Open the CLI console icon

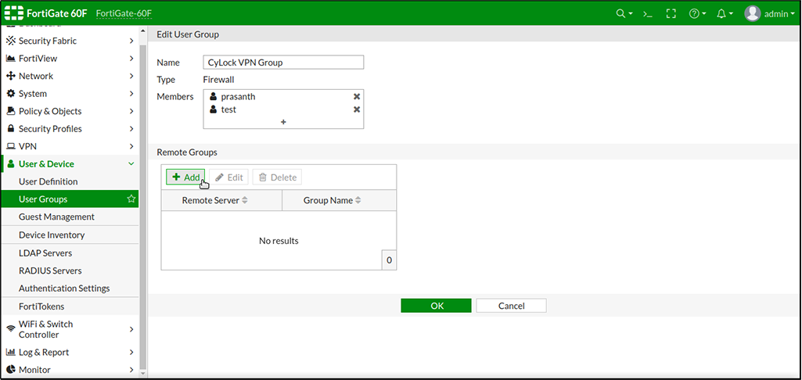648,13
